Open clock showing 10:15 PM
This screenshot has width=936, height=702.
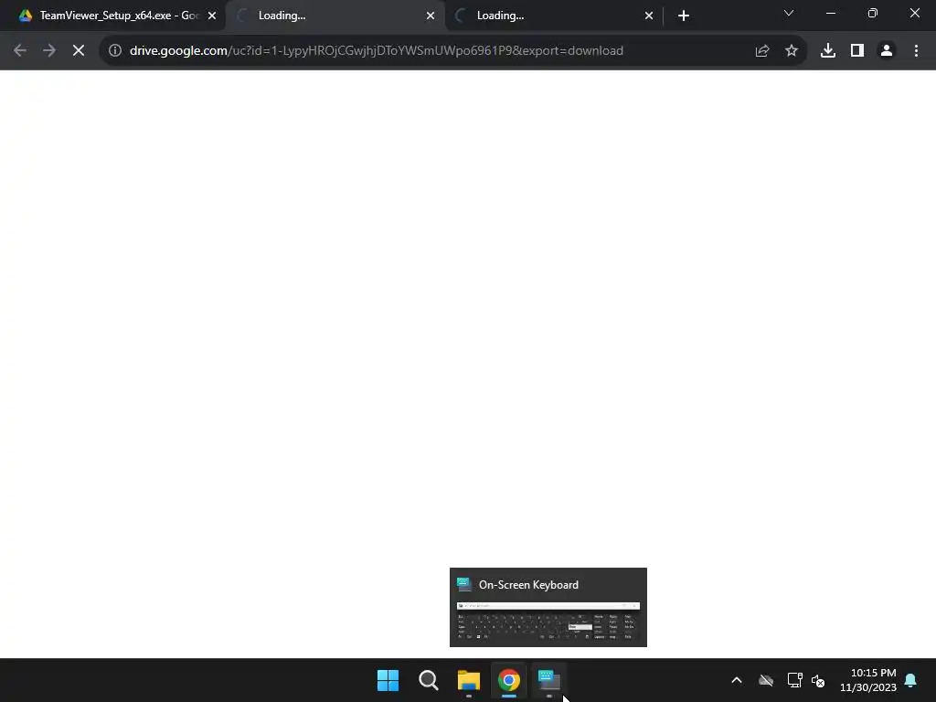(868, 680)
